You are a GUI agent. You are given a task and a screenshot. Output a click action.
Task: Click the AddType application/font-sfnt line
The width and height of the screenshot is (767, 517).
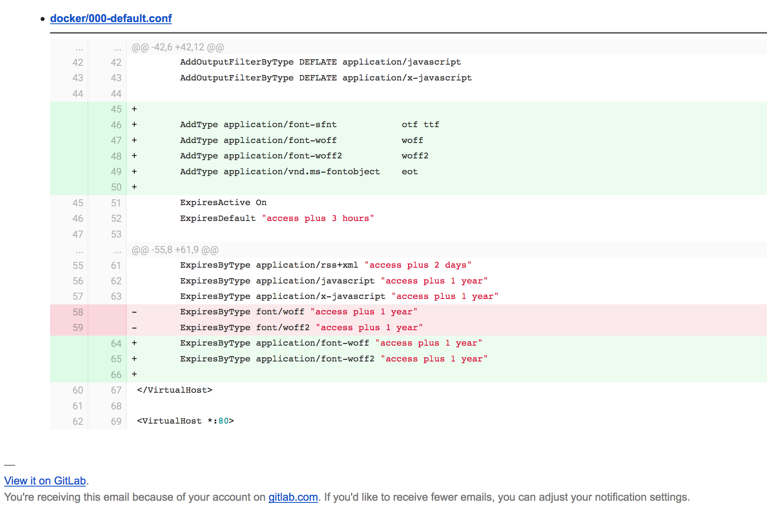tap(258, 125)
